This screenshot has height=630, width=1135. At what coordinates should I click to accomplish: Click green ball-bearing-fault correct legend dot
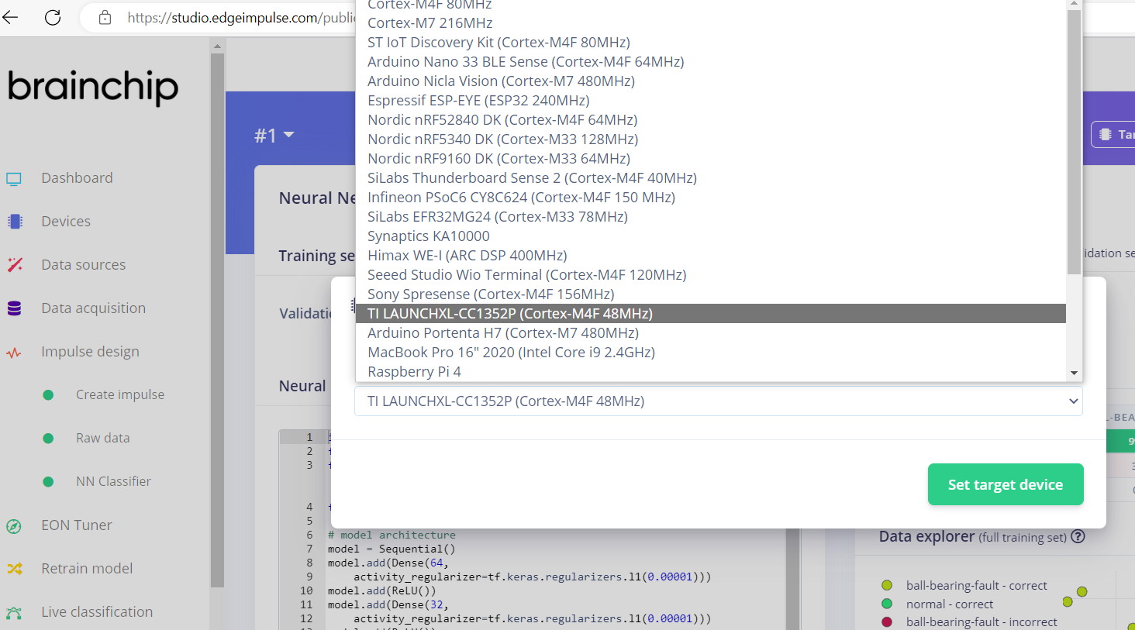pyautogui.click(x=887, y=586)
